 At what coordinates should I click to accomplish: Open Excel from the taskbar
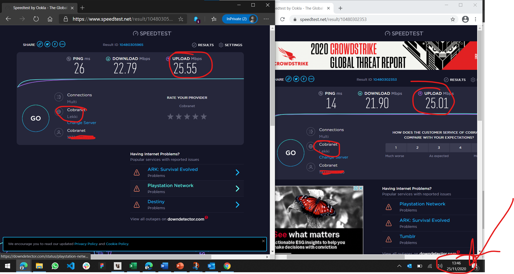(133, 266)
